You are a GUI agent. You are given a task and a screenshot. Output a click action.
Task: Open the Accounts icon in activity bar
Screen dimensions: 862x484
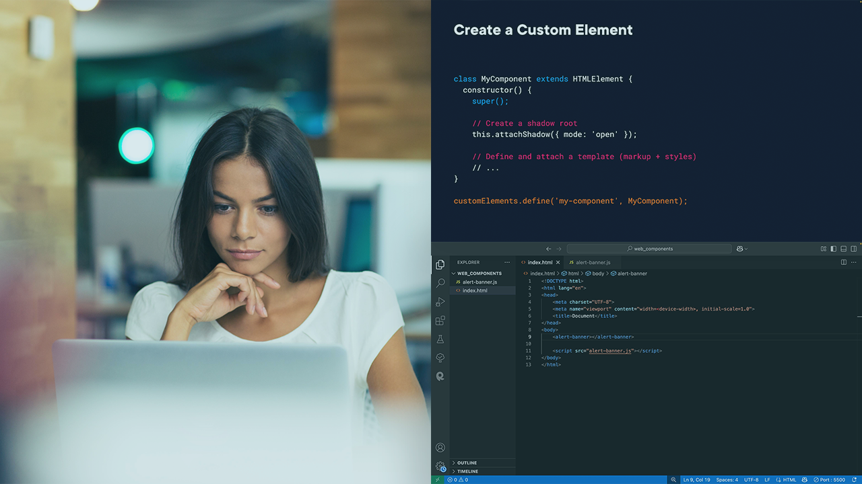click(x=440, y=447)
